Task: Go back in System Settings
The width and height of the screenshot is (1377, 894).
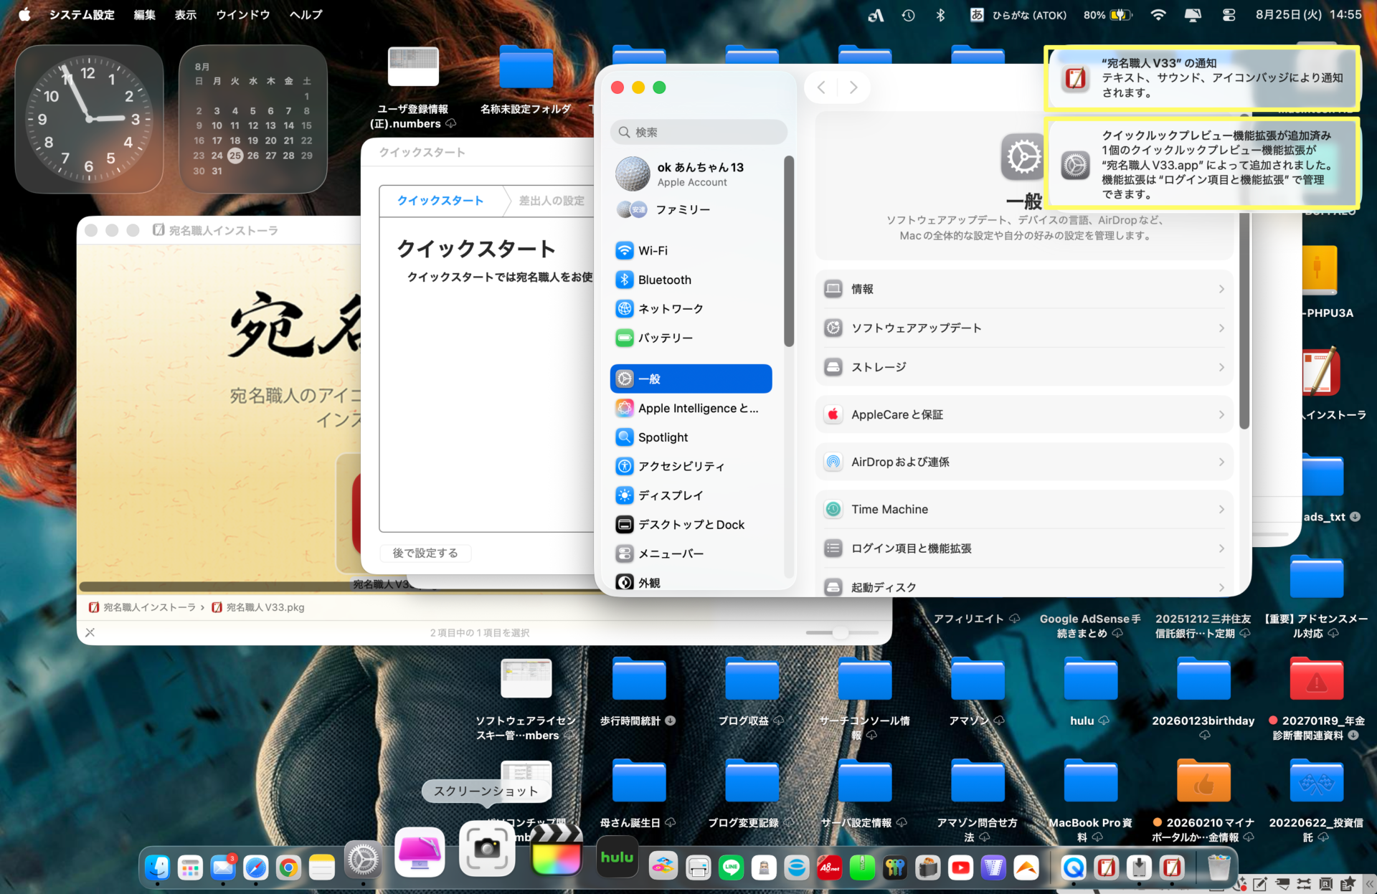Action: pos(821,87)
